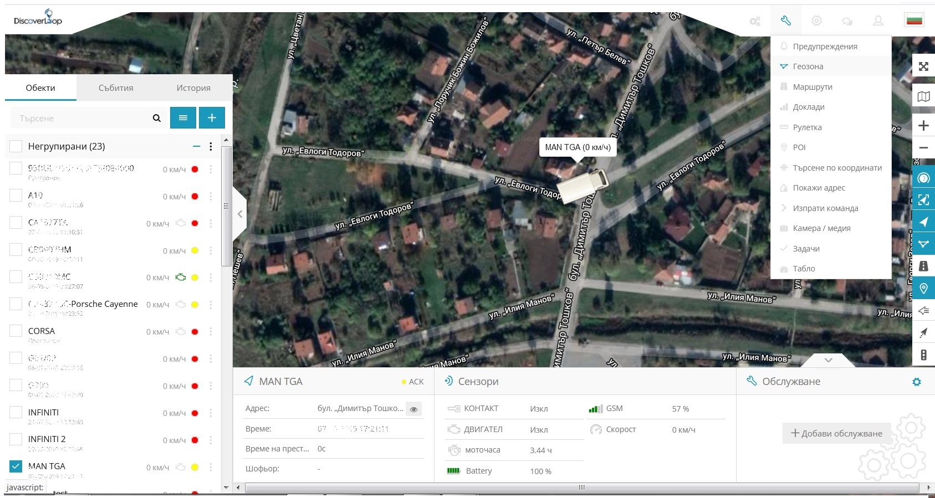Check the INFINITI vehicle checkbox

pyautogui.click(x=16, y=413)
